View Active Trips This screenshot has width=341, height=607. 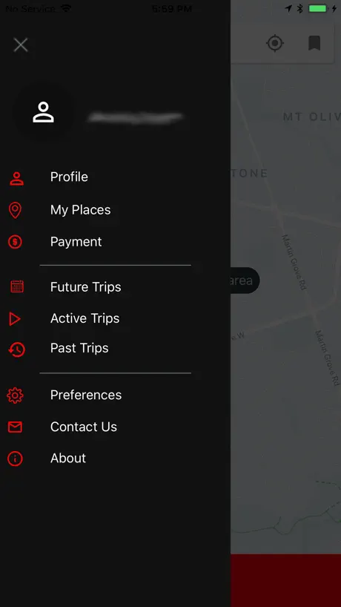(x=85, y=318)
